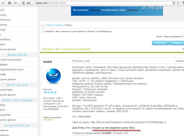Open the 'Купля/Продажа' subforum link
The width and height of the screenshot is (184, 136).
[104, 31]
